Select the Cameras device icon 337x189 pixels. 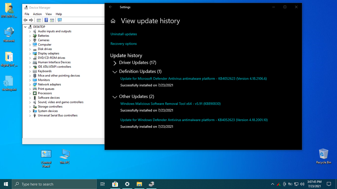click(x=35, y=40)
